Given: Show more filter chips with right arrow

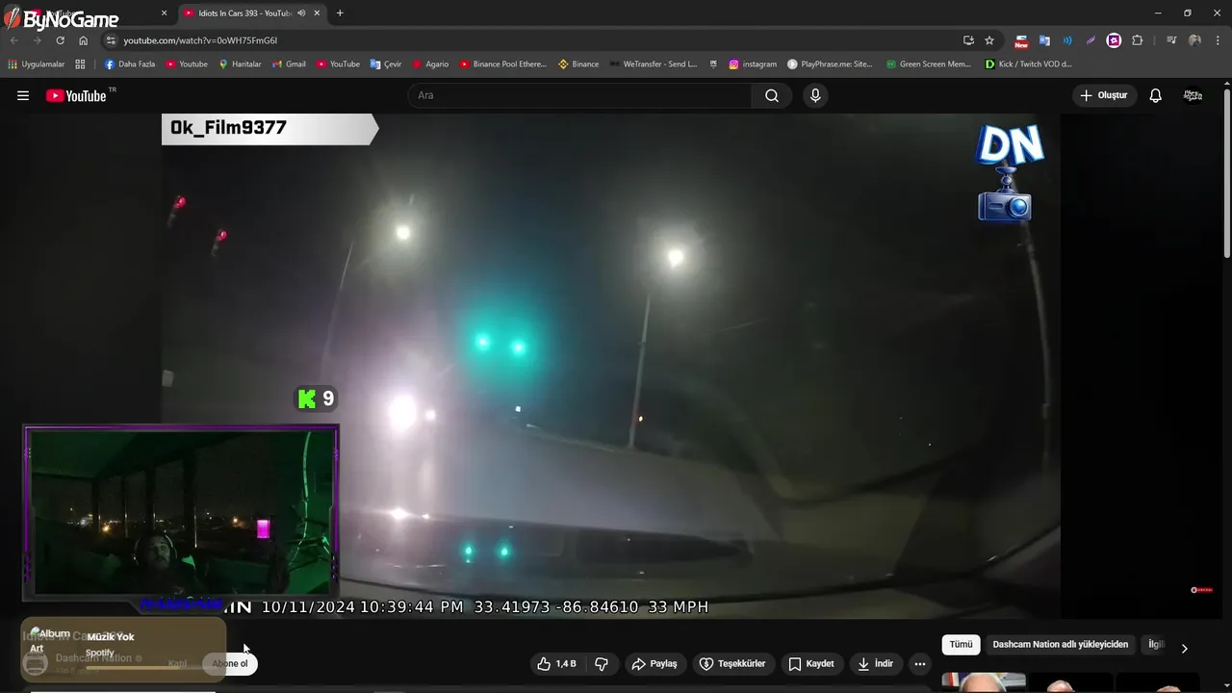Looking at the screenshot, I should (1184, 648).
